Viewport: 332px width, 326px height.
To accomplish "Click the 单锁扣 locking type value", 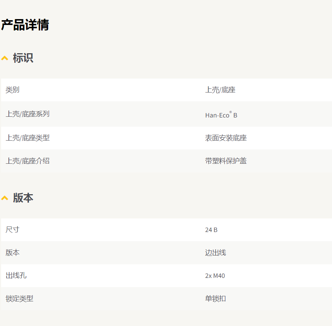I will pyautogui.click(x=215, y=298).
